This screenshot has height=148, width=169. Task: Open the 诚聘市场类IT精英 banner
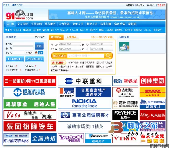coord(84,126)
